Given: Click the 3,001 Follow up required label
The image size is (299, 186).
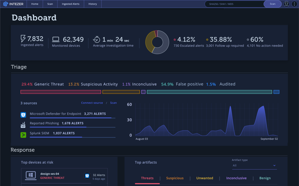Looking at the screenshot, I should [225, 46].
